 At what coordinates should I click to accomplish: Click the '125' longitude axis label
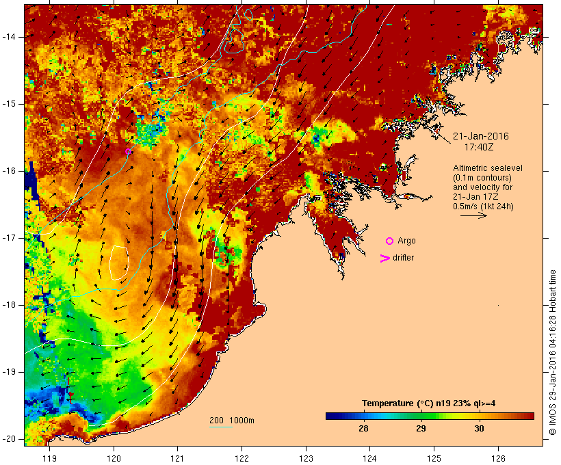pyautogui.click(x=434, y=458)
